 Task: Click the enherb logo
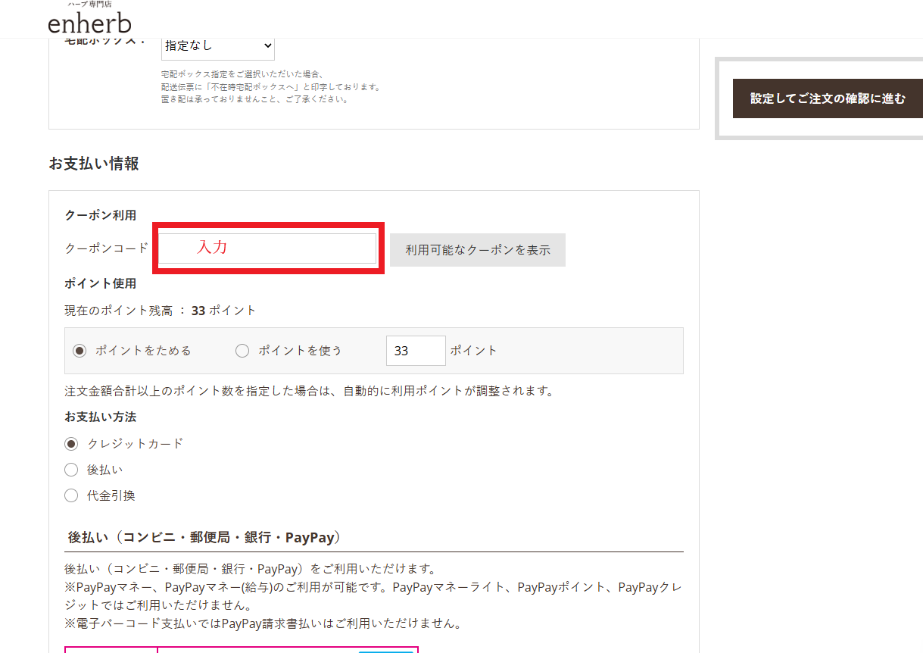(x=90, y=23)
